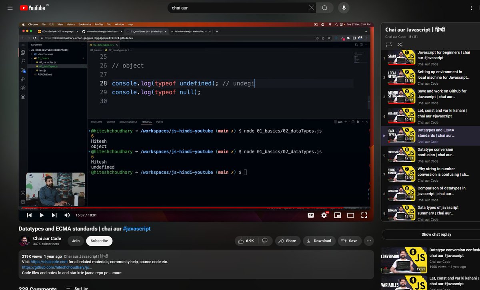Enable subtitles with the CC toggle
Image resolution: width=480 pixels, height=290 pixels.
(311, 215)
